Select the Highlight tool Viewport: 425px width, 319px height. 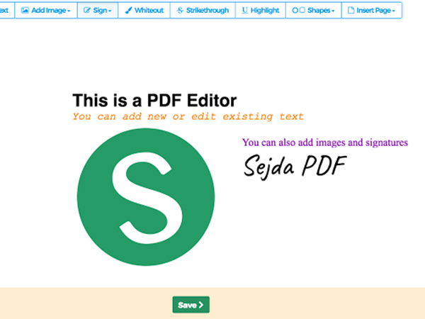tap(261, 11)
